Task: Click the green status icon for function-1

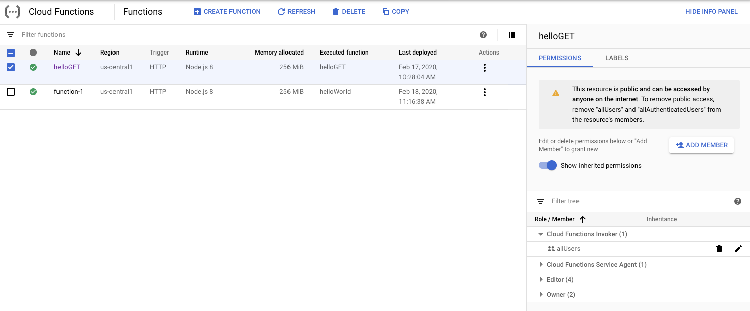Action: point(33,92)
